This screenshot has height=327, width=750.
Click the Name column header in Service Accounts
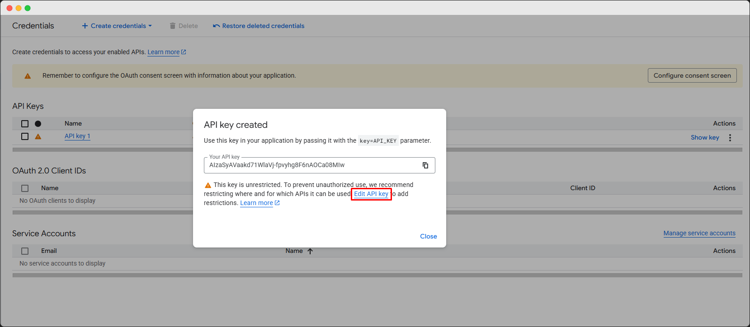pyautogui.click(x=294, y=251)
